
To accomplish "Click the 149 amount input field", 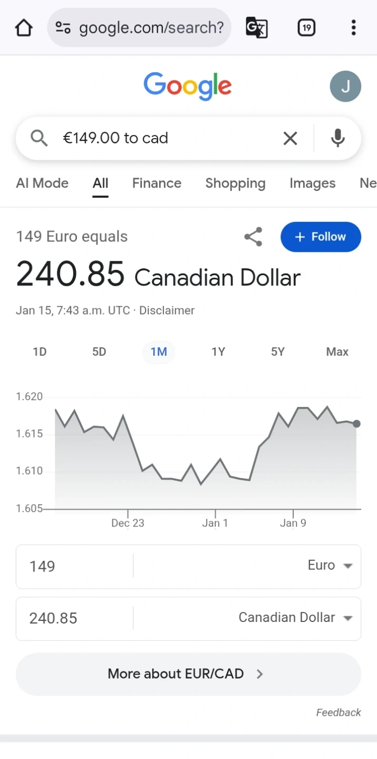I will 74,567.
